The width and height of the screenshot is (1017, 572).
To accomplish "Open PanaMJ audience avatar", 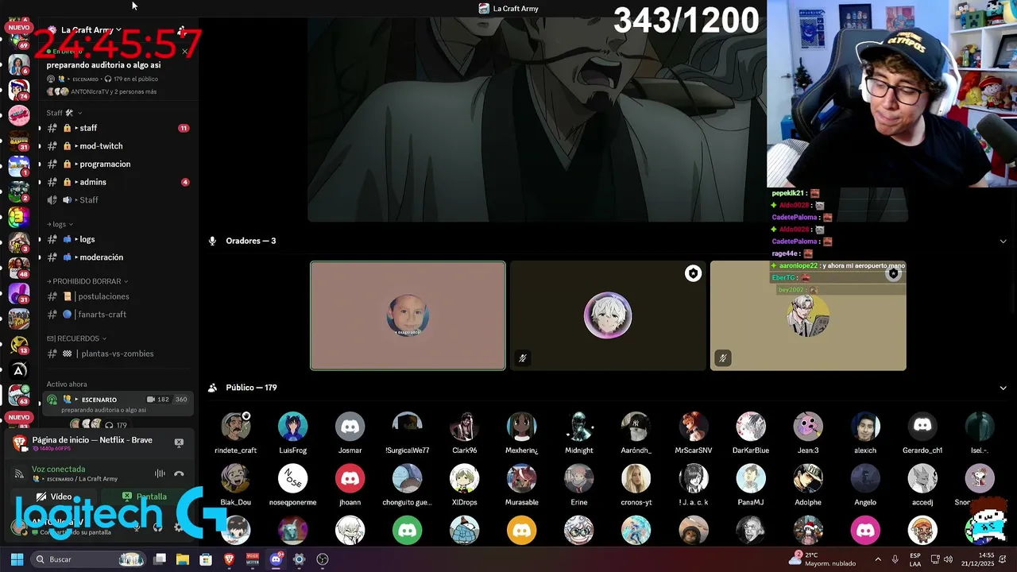I will [750, 479].
